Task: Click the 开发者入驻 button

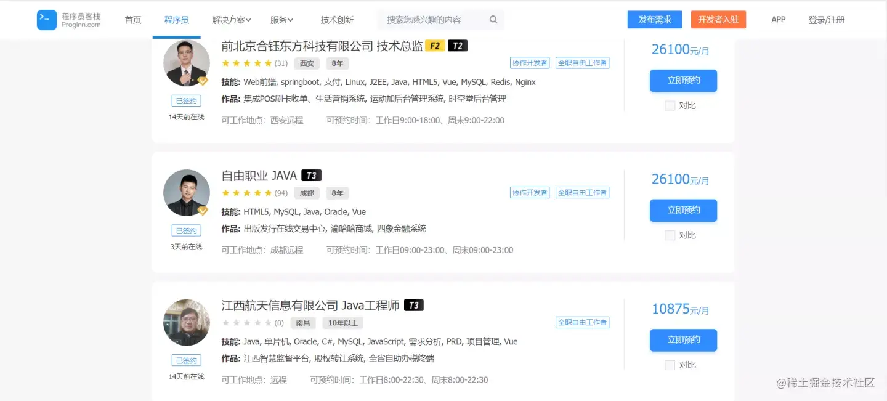Action: pos(718,20)
